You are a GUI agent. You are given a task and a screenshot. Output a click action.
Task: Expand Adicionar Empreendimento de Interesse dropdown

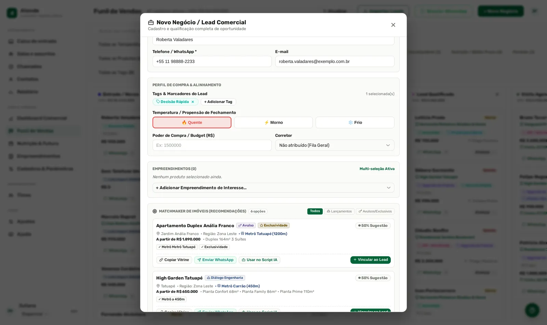click(x=273, y=188)
